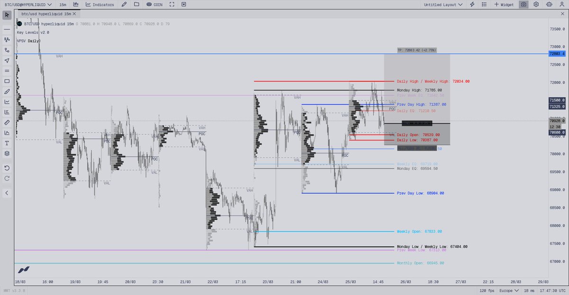
Task: Click the Prev Day Low: 68904.00 label
Action: [x=420, y=193]
